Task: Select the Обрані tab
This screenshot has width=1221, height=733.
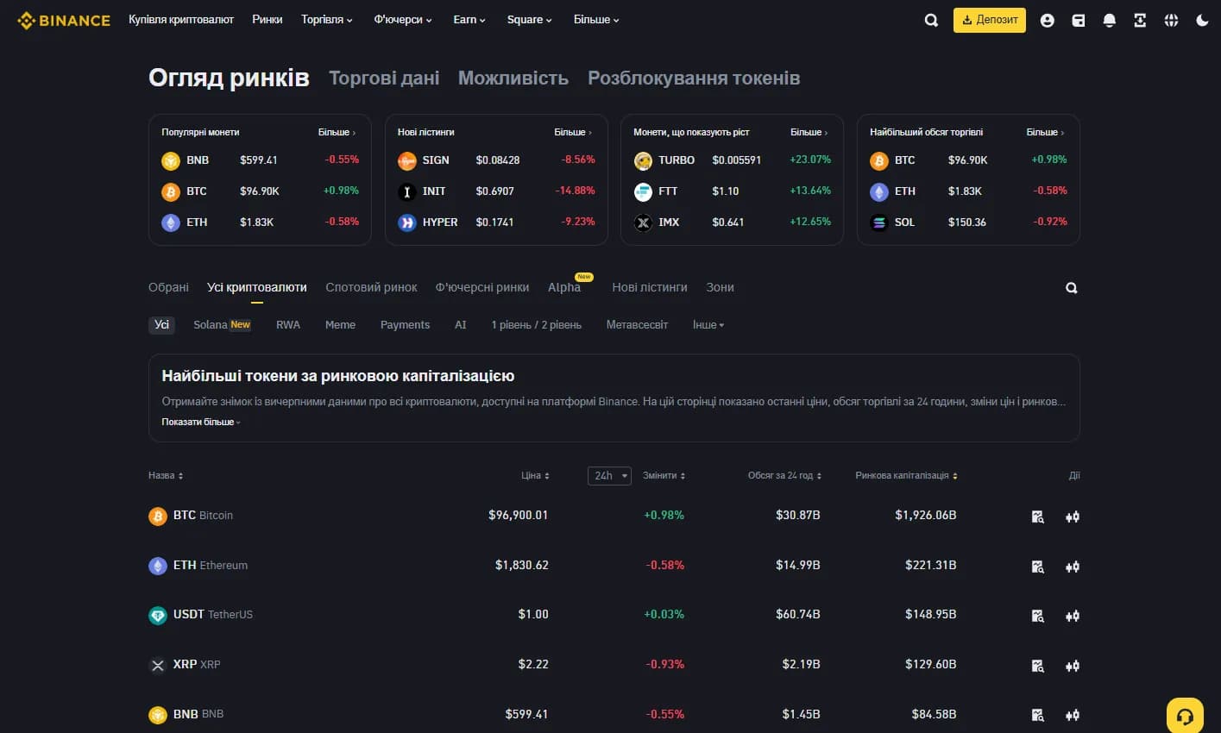Action: [x=168, y=287]
